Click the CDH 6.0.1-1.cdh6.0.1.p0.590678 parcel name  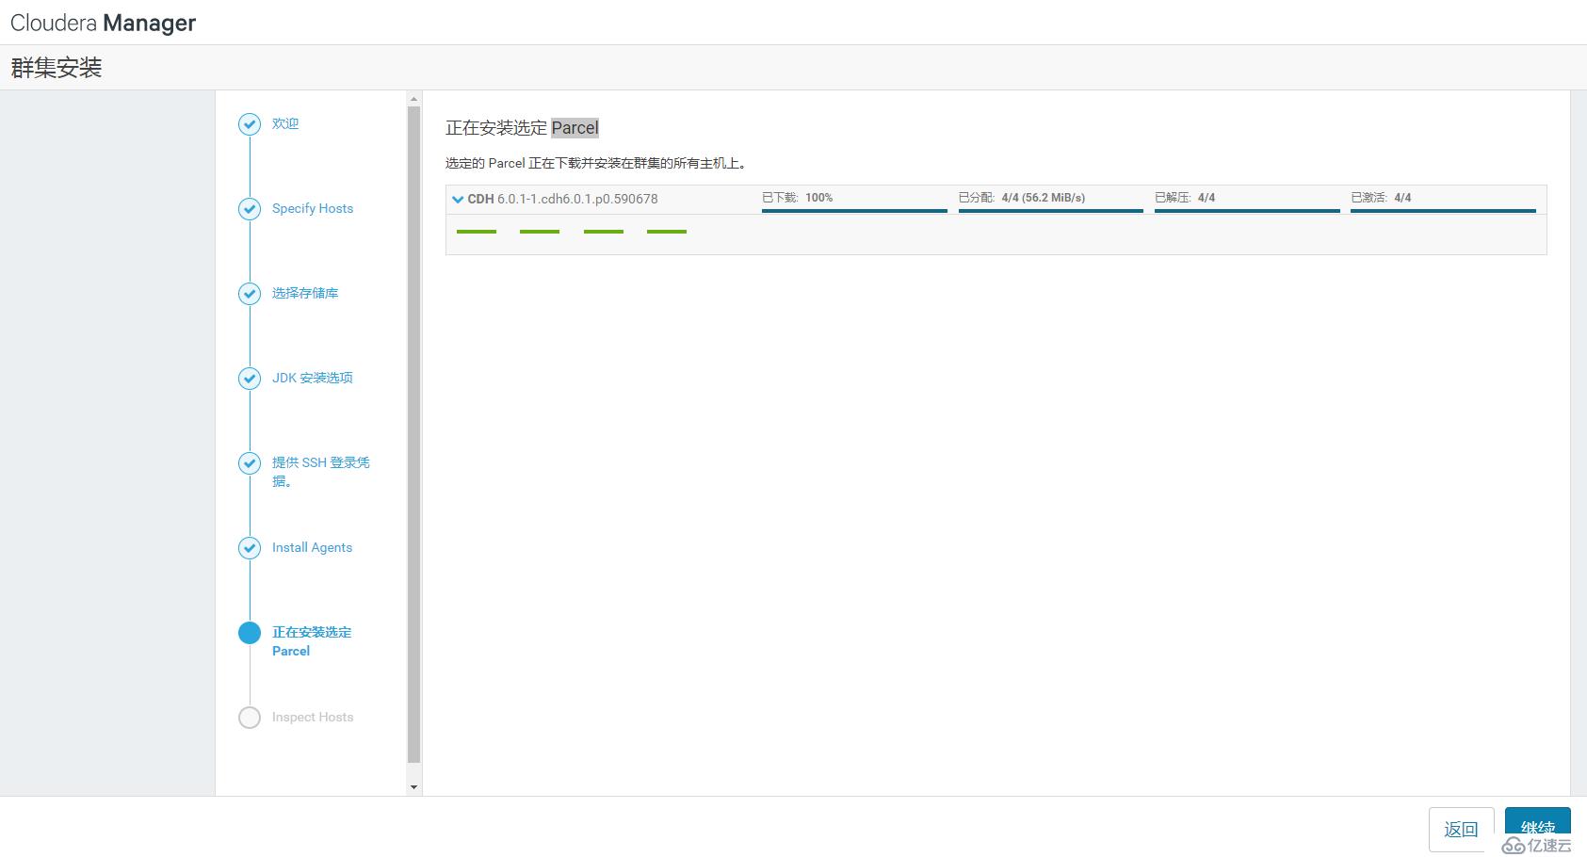pyautogui.click(x=563, y=199)
